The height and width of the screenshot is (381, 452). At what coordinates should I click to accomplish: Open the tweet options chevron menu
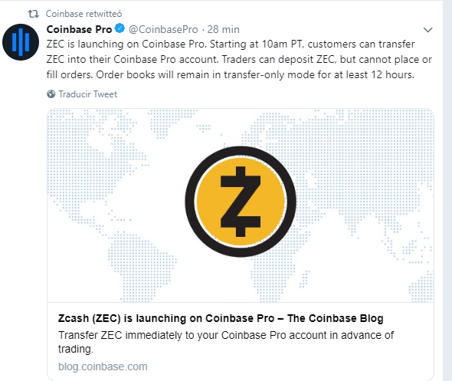point(427,30)
